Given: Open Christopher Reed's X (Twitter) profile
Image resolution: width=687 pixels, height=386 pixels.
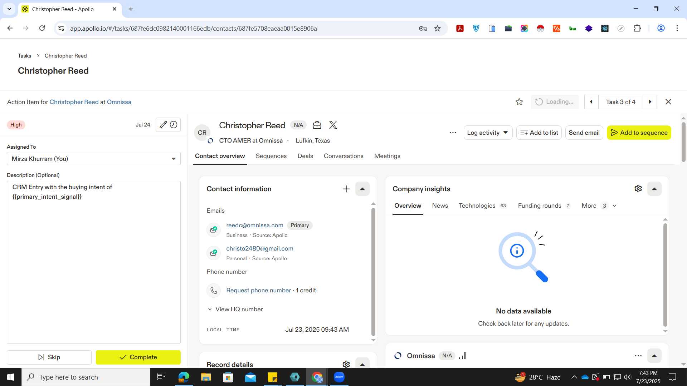Looking at the screenshot, I should (x=333, y=125).
